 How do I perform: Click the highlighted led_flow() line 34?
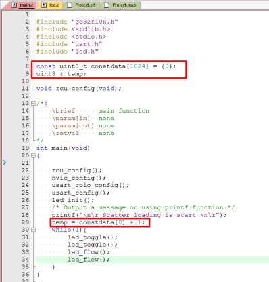tap(89, 260)
